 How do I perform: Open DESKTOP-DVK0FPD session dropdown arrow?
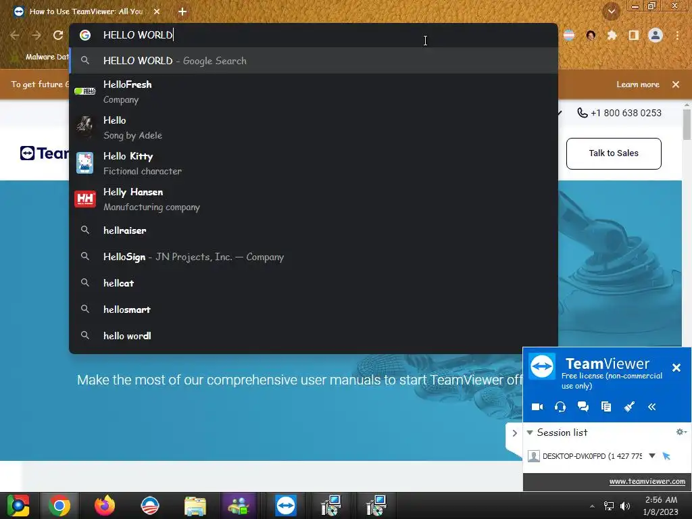[652, 456]
